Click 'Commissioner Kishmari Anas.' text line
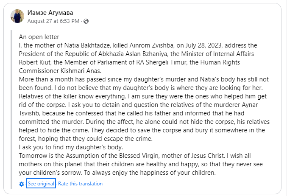Screen dimensions: 287x196 click(60, 71)
